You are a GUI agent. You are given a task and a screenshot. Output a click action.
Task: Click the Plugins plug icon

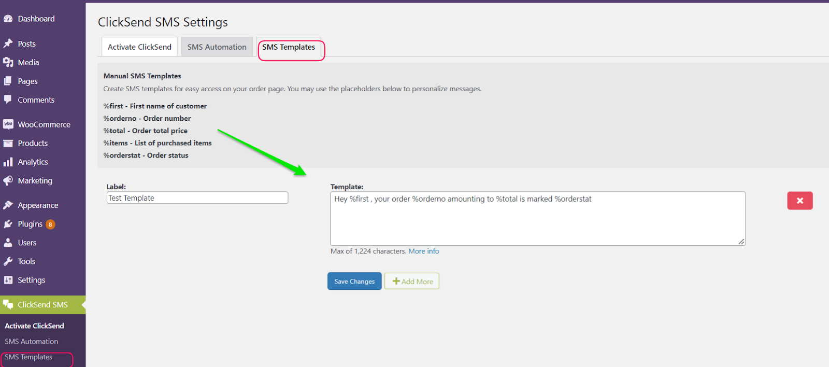8,224
